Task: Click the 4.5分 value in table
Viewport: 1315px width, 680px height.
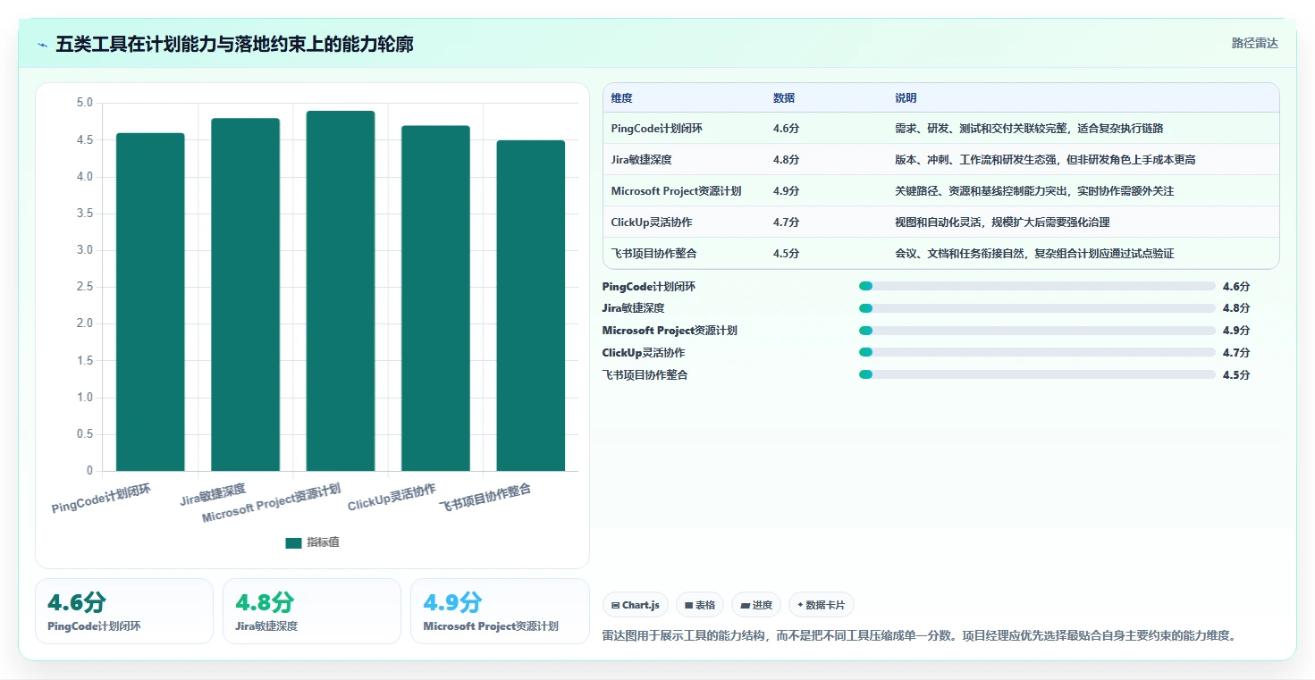Action: coord(787,254)
